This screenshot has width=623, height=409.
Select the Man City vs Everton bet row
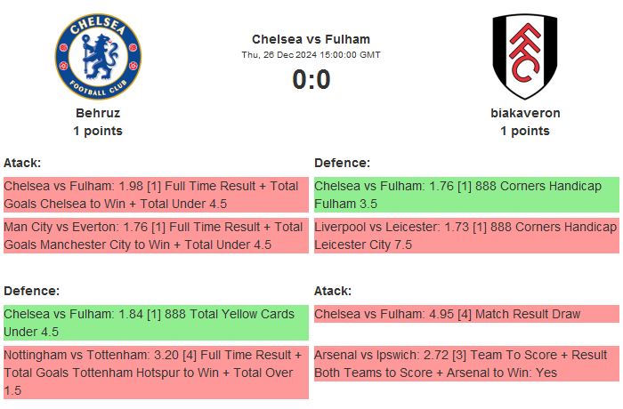155,236
